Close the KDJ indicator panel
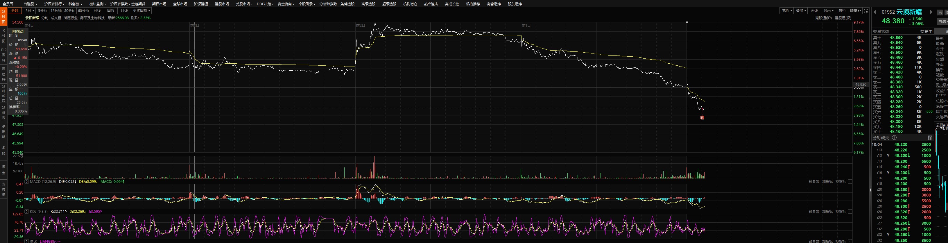 [x=850, y=212]
